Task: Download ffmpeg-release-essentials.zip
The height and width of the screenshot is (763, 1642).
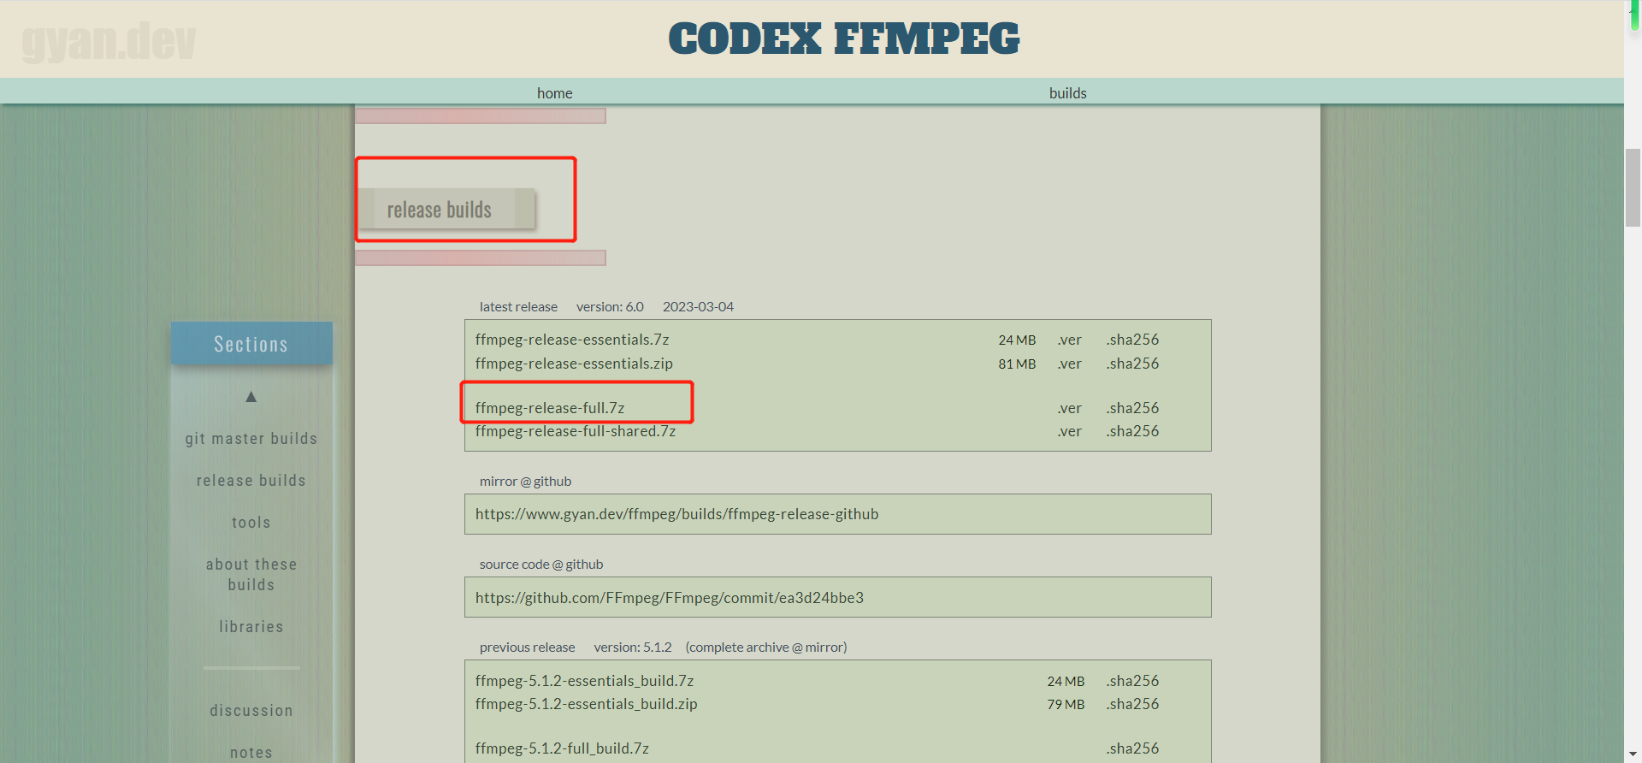Action: pos(574,364)
